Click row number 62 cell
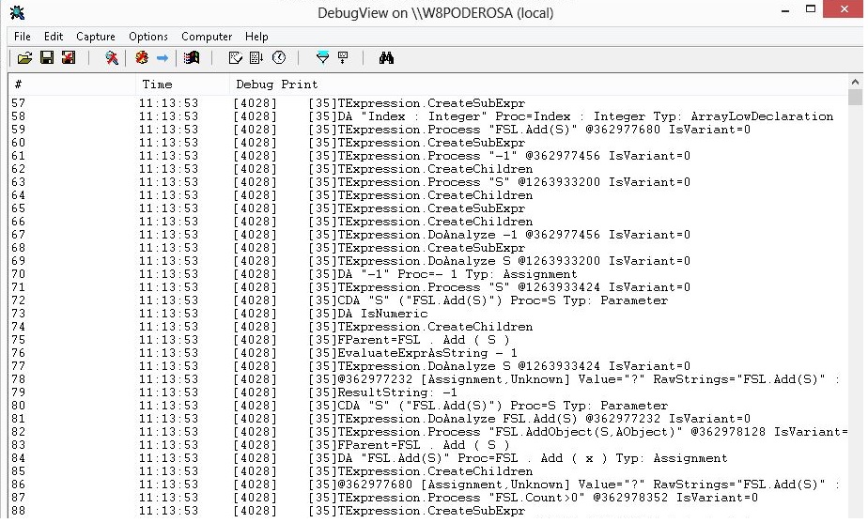The image size is (868, 523). point(18,169)
